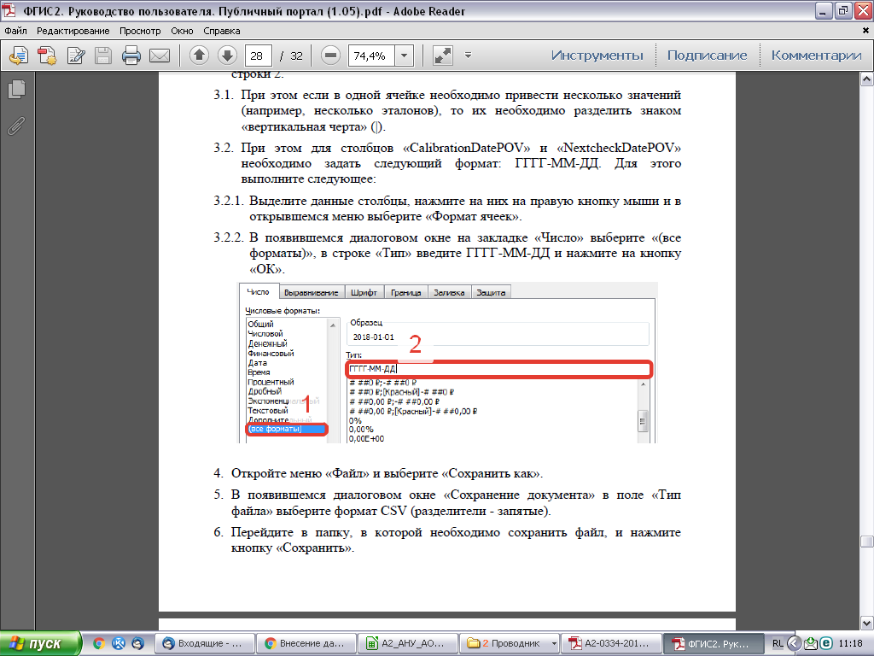Click the Create PDF online icon
Screen dimensions: 874x656
tap(48, 56)
